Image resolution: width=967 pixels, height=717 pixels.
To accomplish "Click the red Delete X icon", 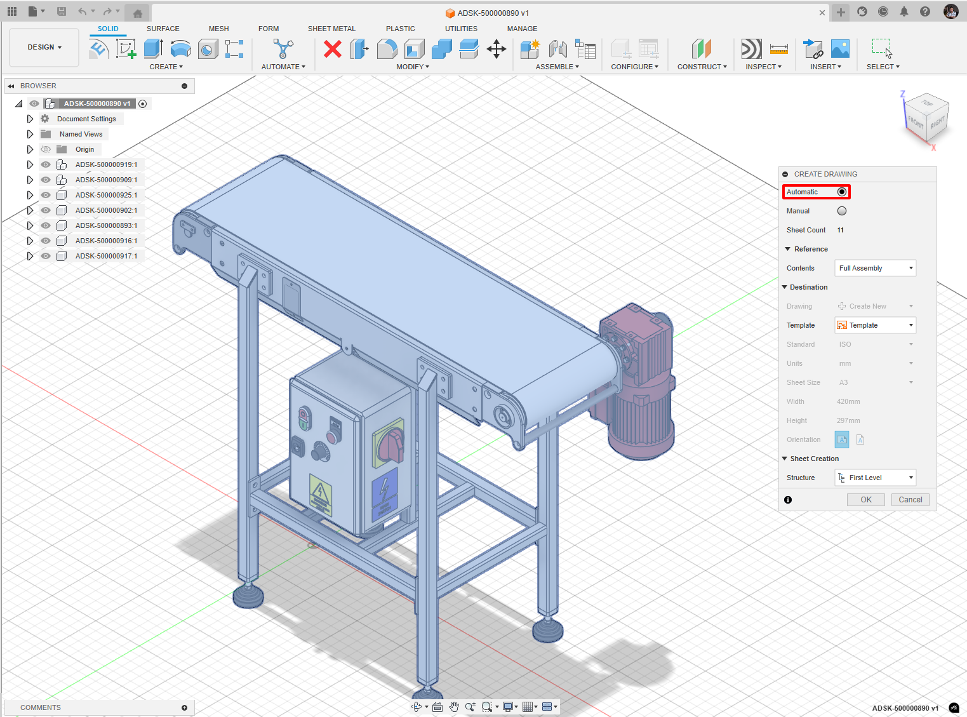I will pyautogui.click(x=332, y=49).
